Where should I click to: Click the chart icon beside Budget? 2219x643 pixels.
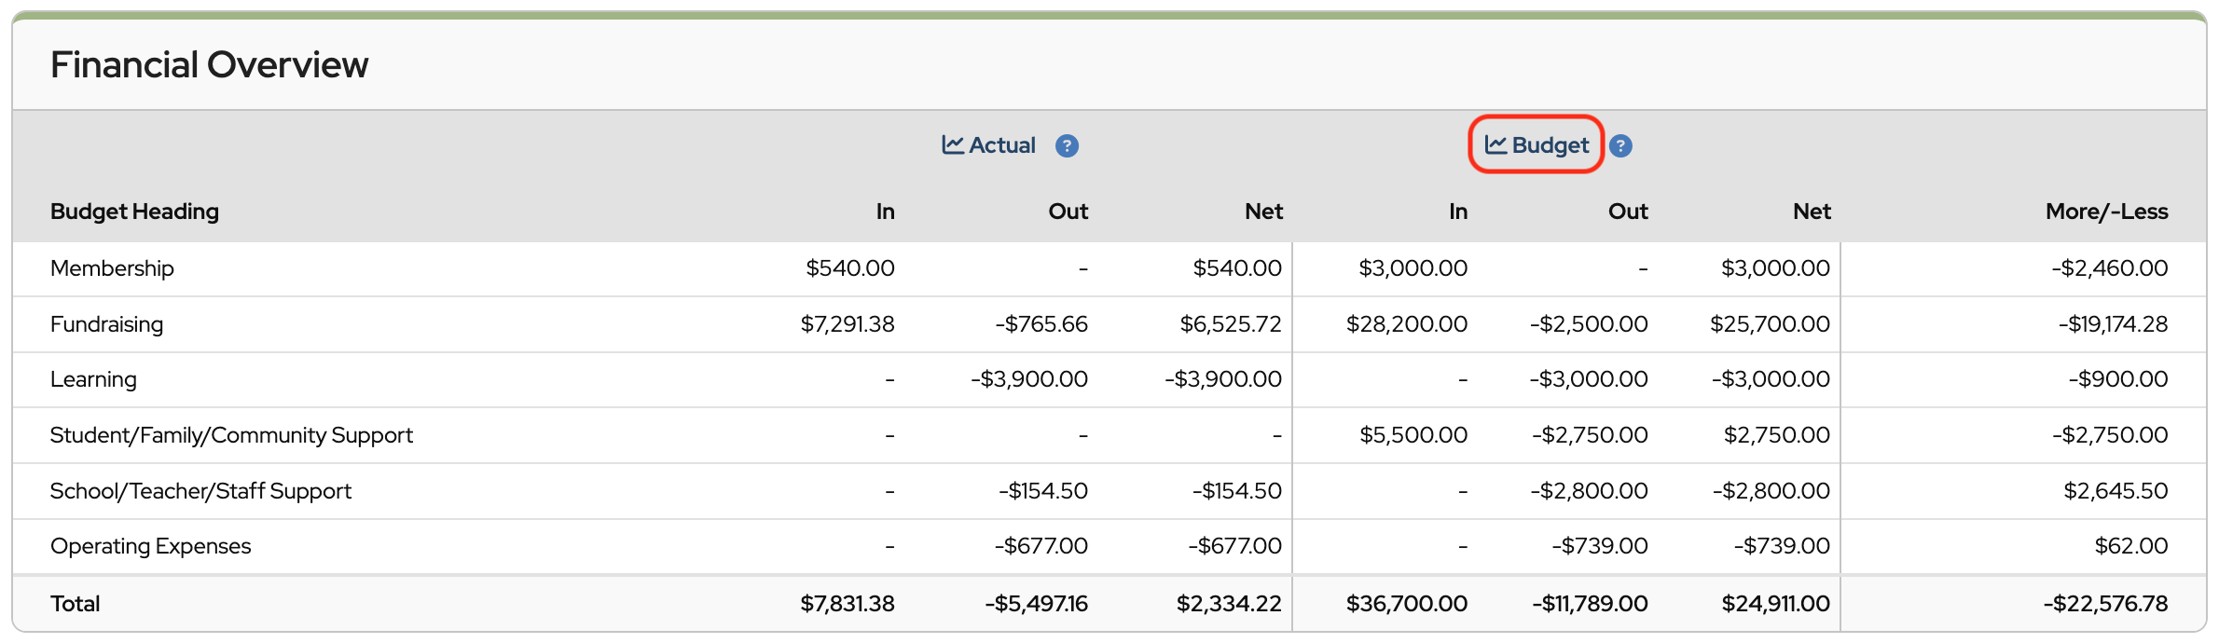pos(1495,145)
